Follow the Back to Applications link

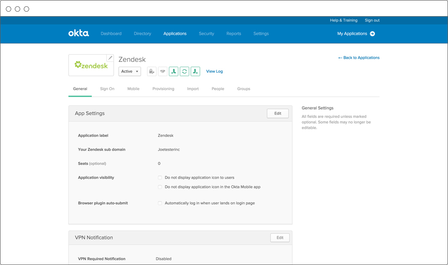359,58
